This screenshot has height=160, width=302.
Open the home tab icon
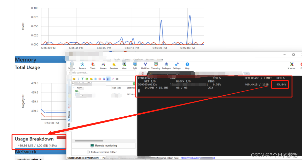pos(143,74)
